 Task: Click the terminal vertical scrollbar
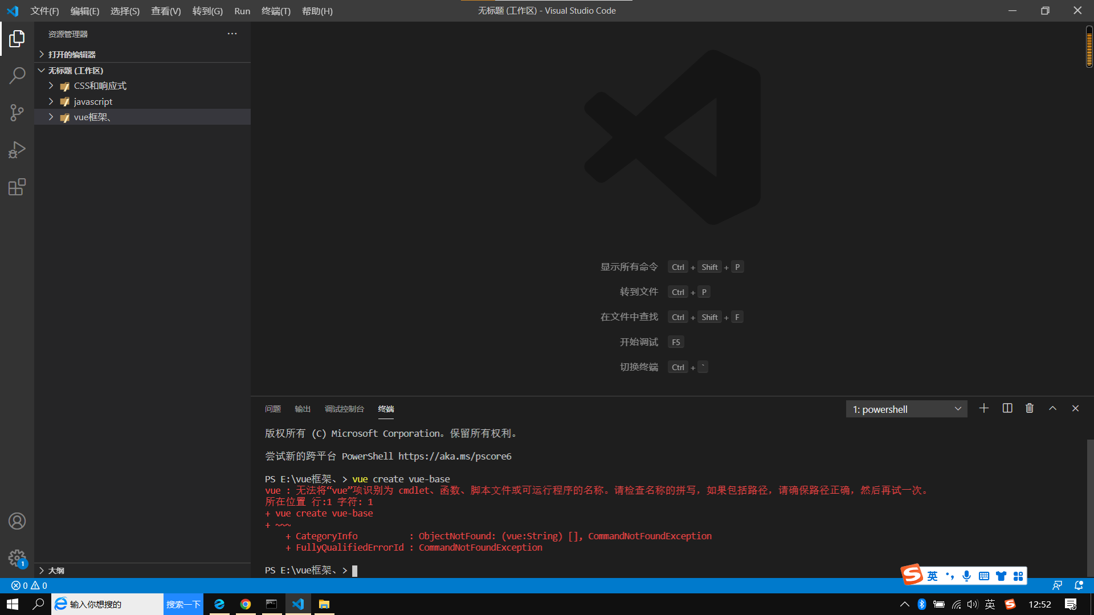(1090, 507)
